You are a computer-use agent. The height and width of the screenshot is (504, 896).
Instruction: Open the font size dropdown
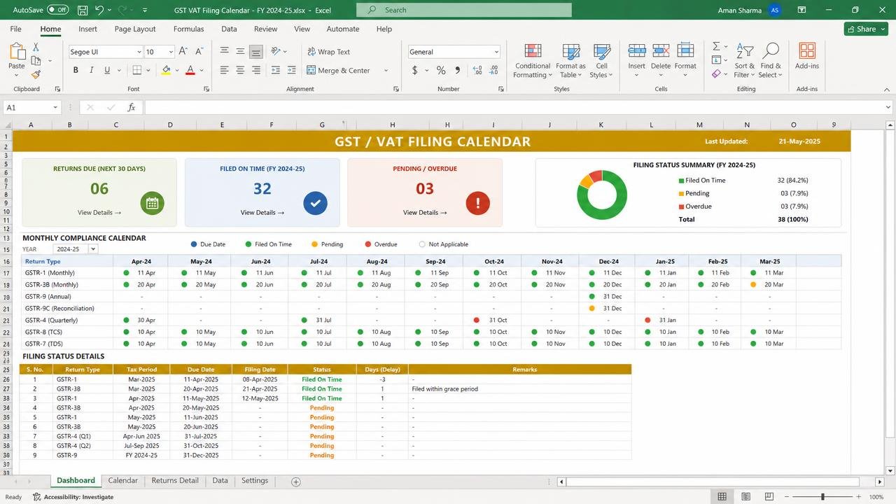tap(170, 52)
